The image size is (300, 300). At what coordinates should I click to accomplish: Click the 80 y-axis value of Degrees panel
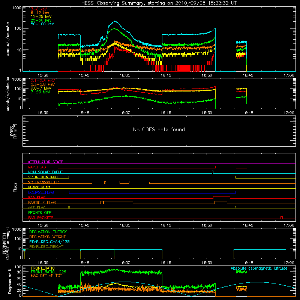[x=19, y=271]
